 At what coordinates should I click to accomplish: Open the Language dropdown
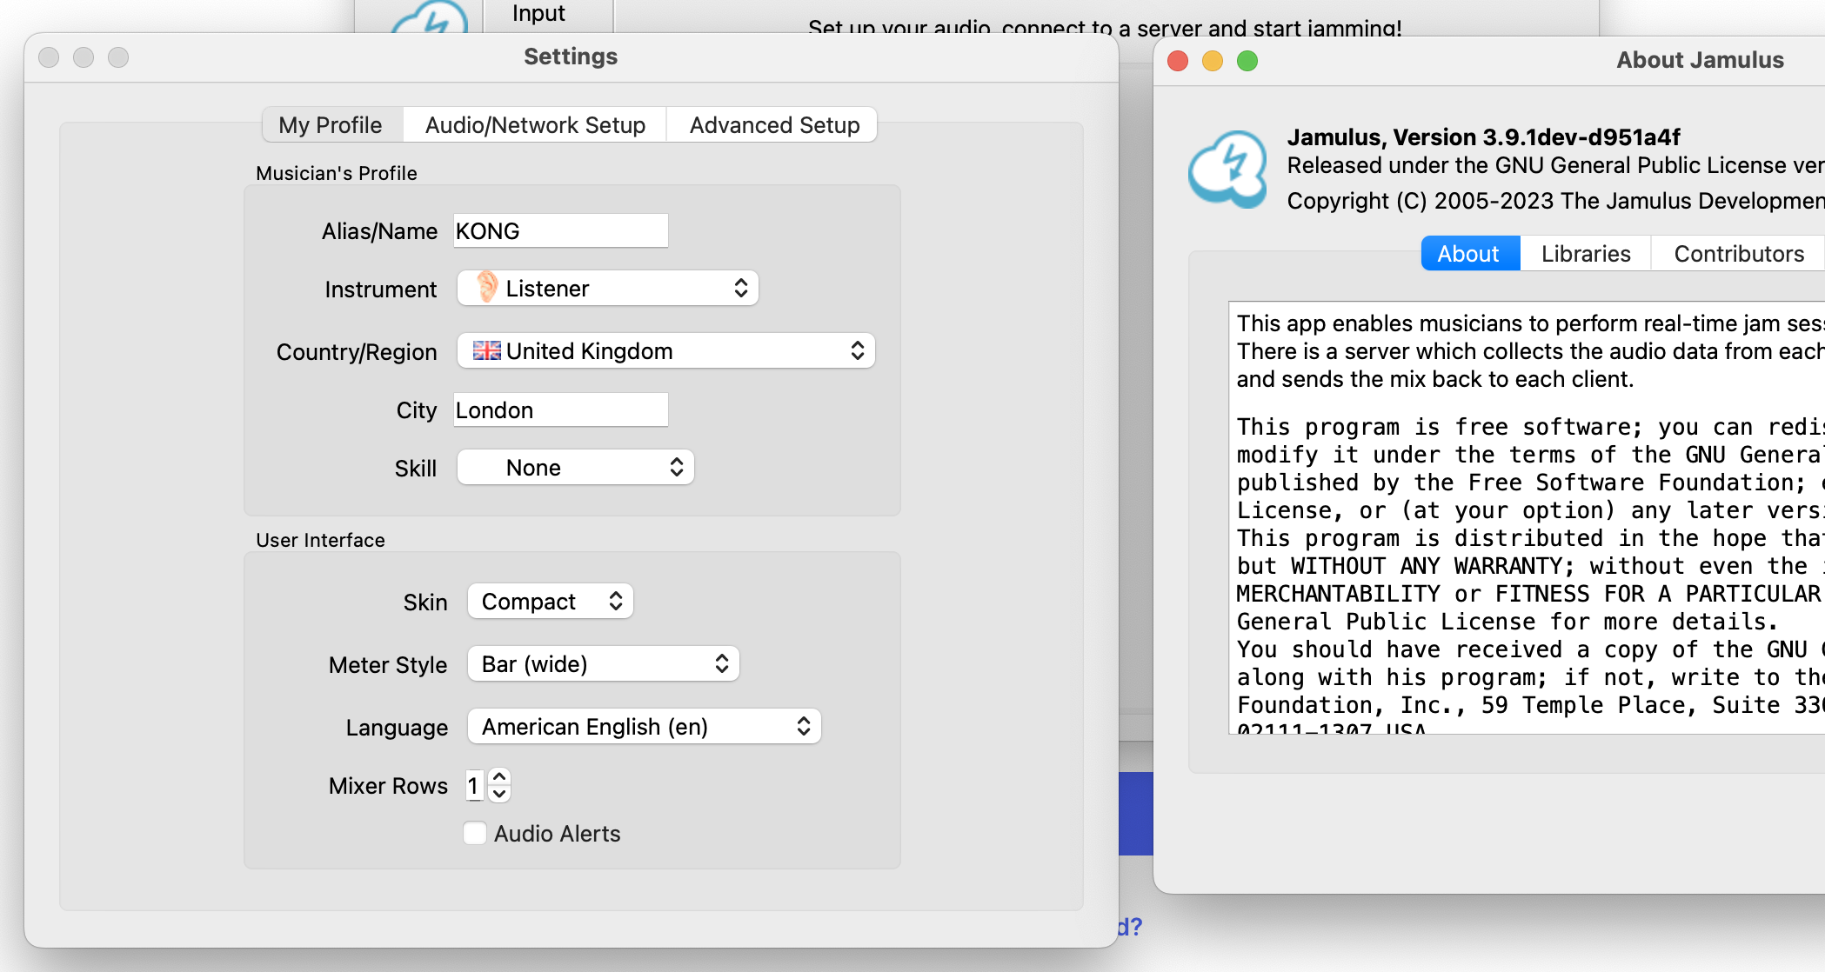644,726
